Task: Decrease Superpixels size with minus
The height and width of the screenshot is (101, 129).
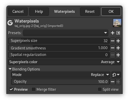Action: pyautogui.click(x=113, y=41)
